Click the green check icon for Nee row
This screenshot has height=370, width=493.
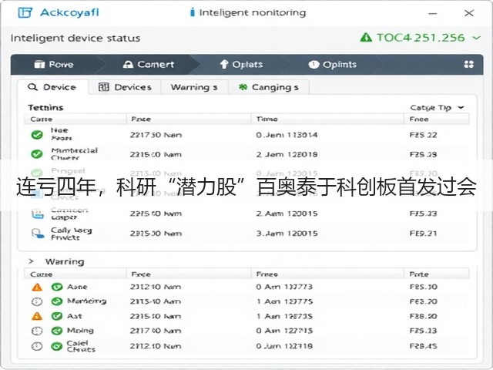[x=37, y=135]
